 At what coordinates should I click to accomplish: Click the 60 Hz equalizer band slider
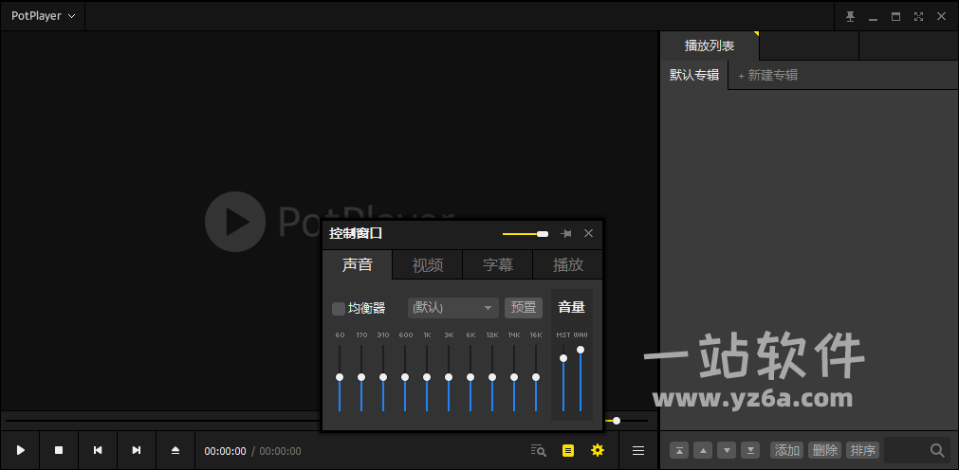pyautogui.click(x=340, y=378)
